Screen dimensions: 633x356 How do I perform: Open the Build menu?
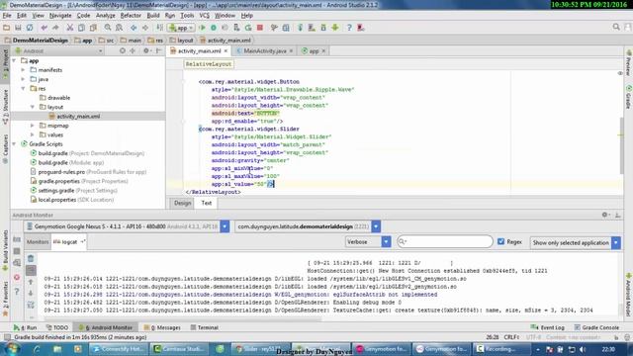coord(153,16)
